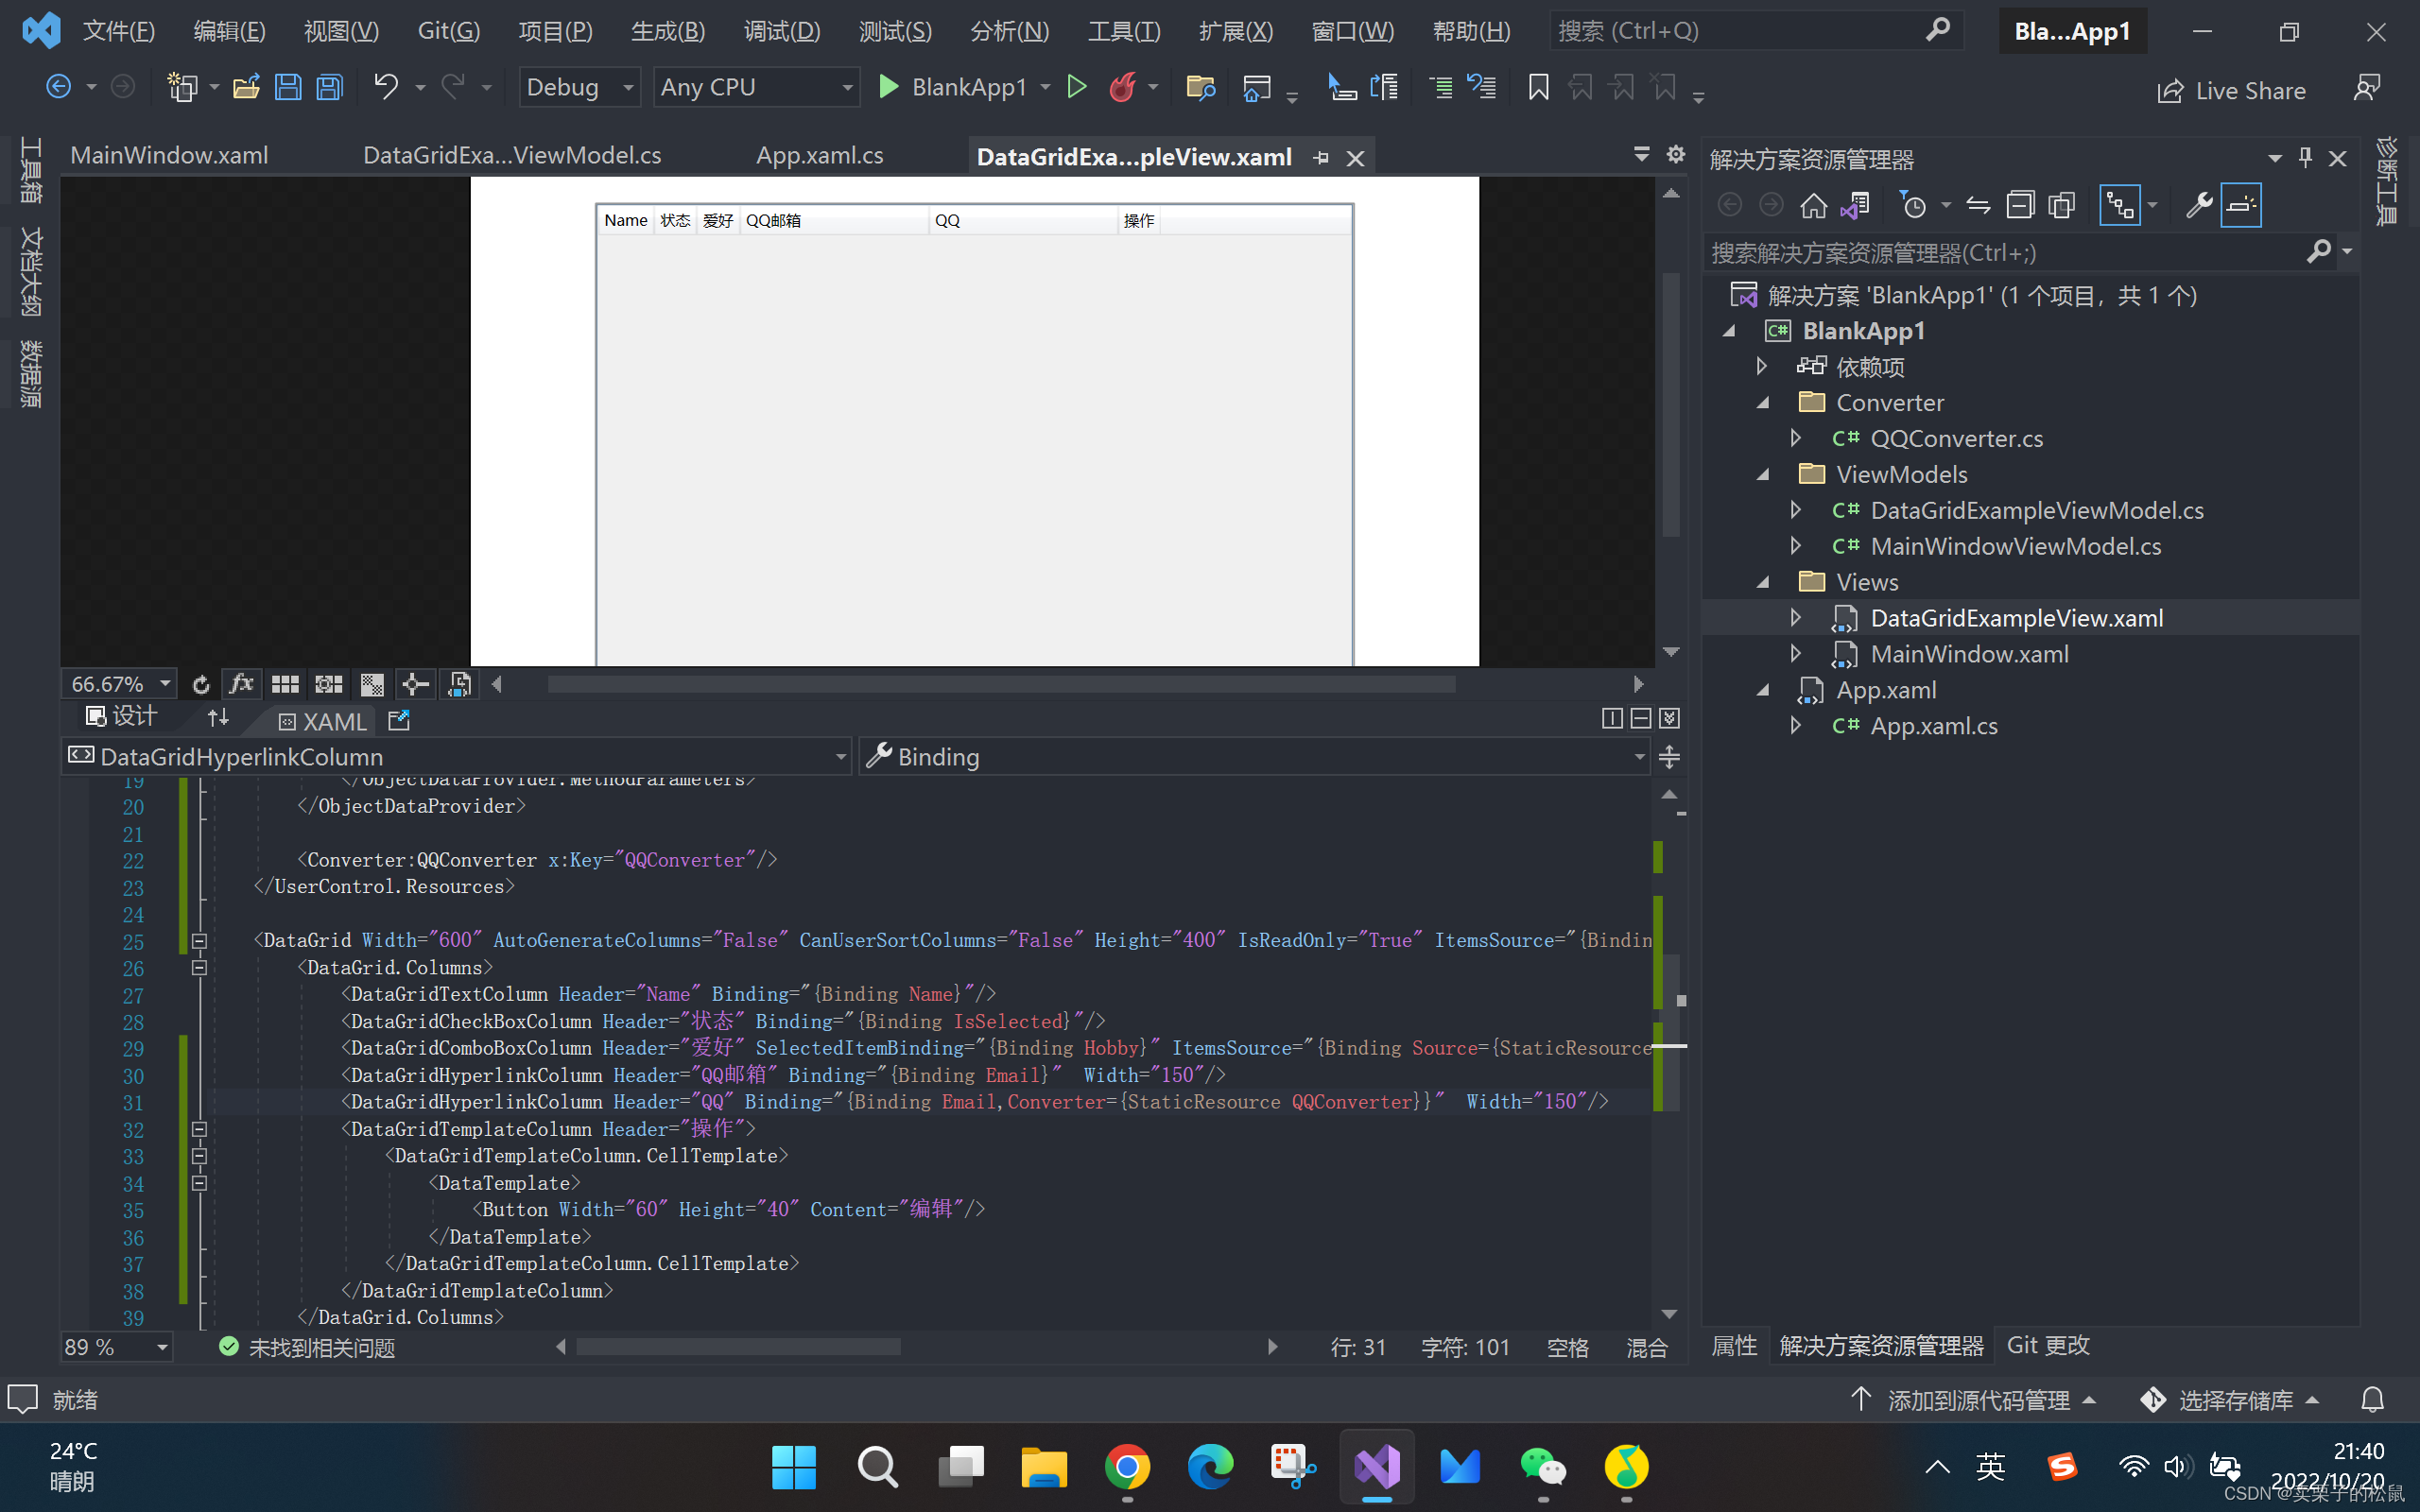This screenshot has height=1512, width=2420.
Task: Pin the DataGridExa...pleView.xaml tab
Action: [x=1321, y=158]
